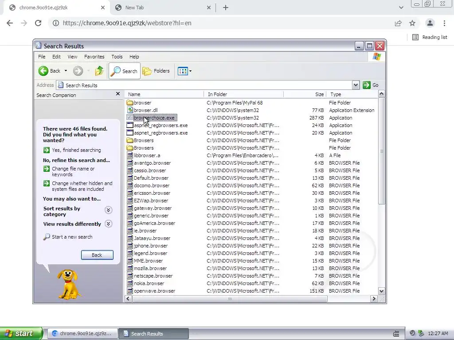The height and width of the screenshot is (340, 454).
Task: Select the browser.dll file icon
Action: pos(130,110)
